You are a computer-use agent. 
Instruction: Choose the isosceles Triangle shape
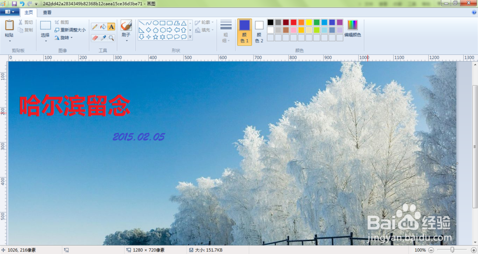coord(184,23)
